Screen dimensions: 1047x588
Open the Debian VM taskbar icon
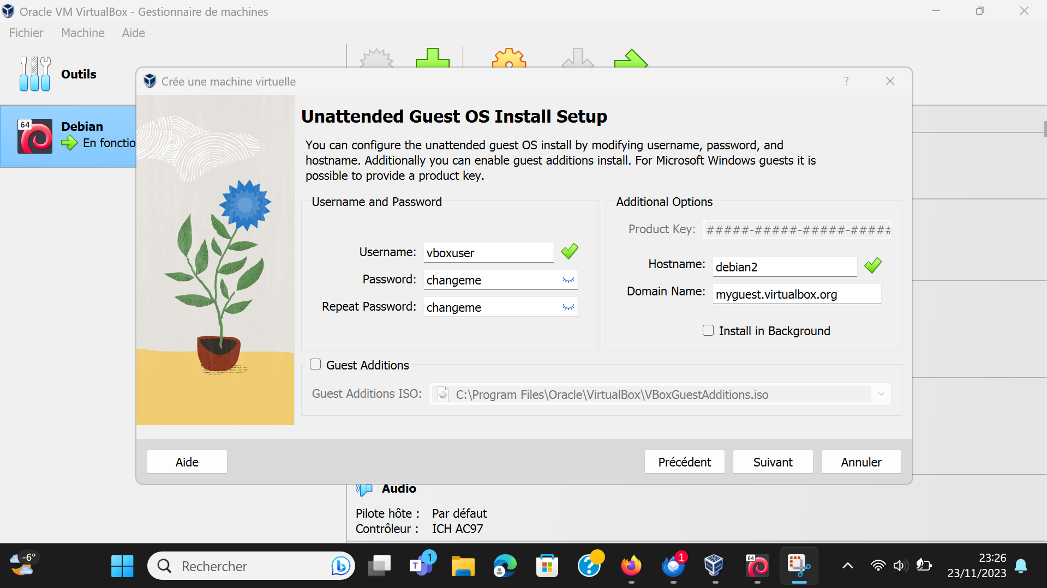pos(757,566)
